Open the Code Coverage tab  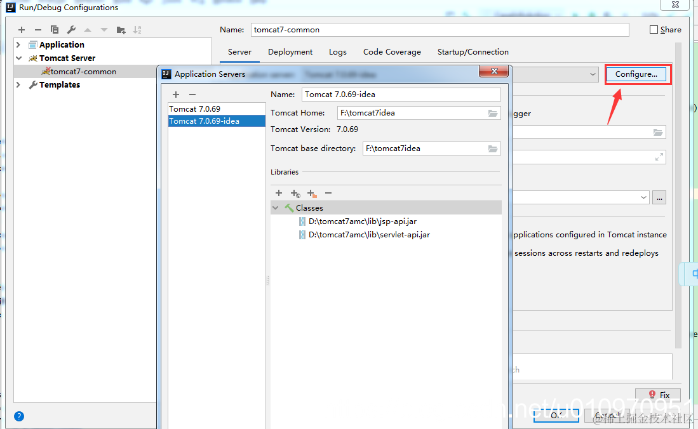392,52
